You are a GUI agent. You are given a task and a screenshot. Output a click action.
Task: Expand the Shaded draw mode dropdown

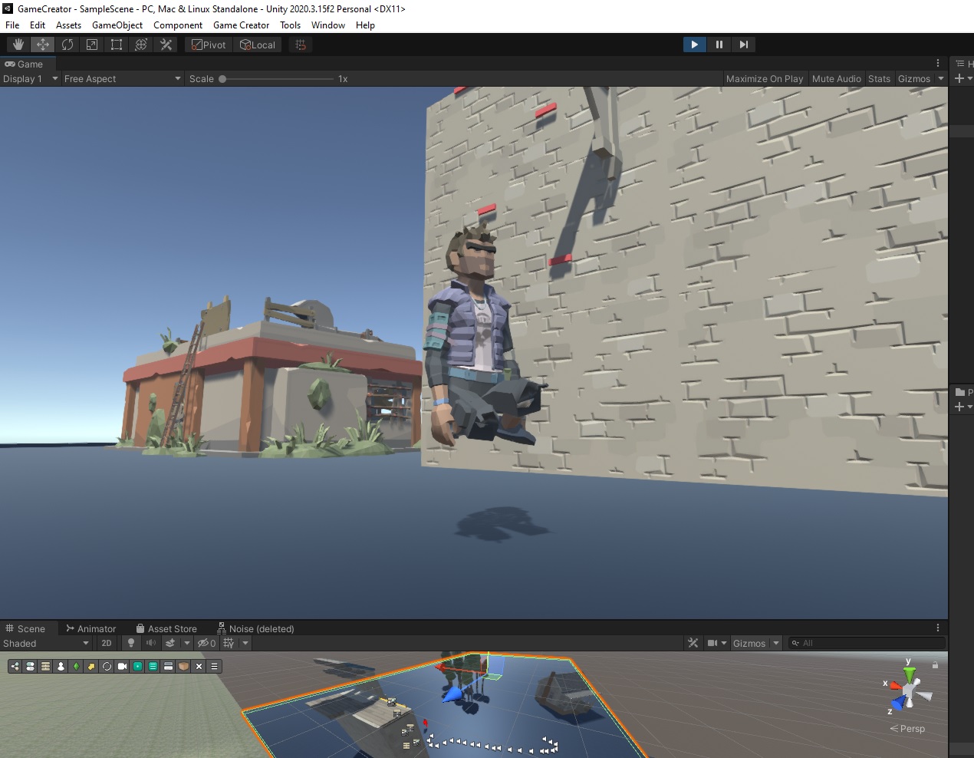click(45, 643)
